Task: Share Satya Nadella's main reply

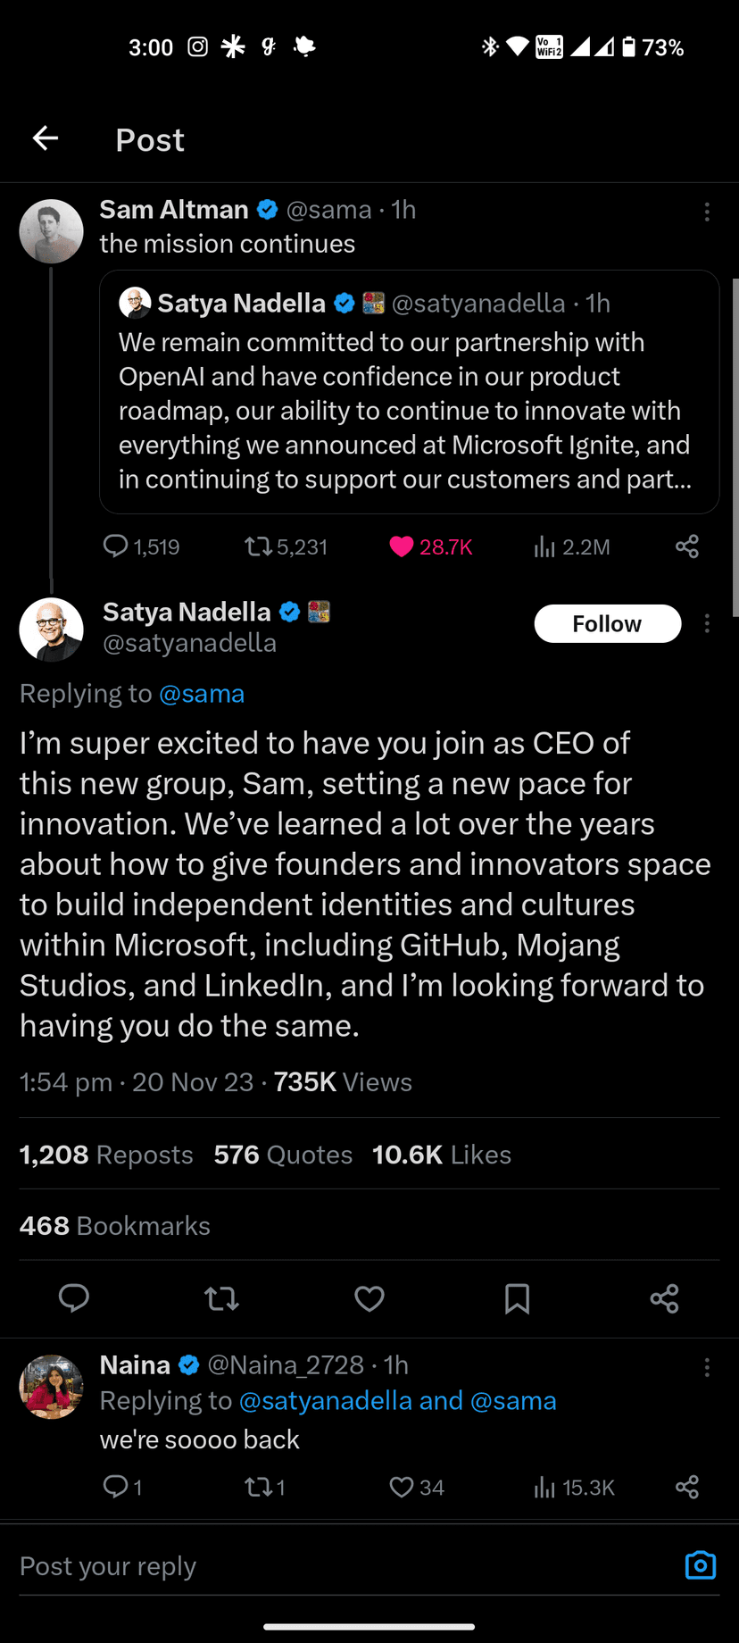Action: (665, 1298)
